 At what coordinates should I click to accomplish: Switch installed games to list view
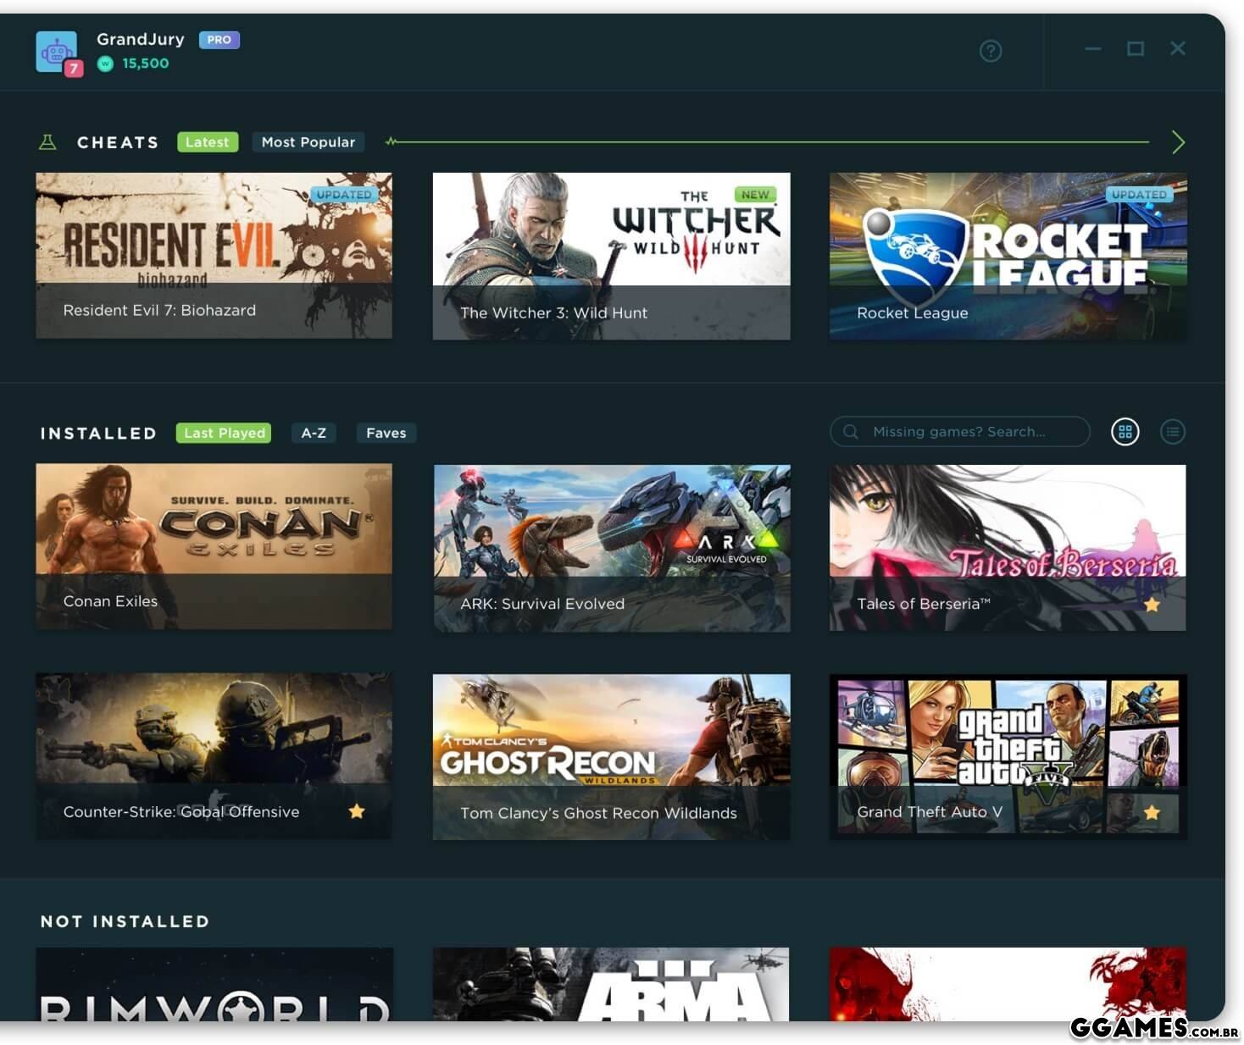point(1173,432)
